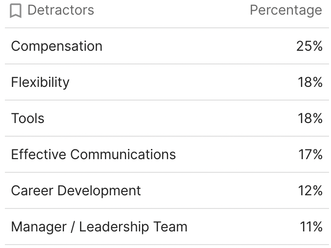Select the Manager / Leadership Team row
This screenshot has height=248, width=331.
[99, 227]
